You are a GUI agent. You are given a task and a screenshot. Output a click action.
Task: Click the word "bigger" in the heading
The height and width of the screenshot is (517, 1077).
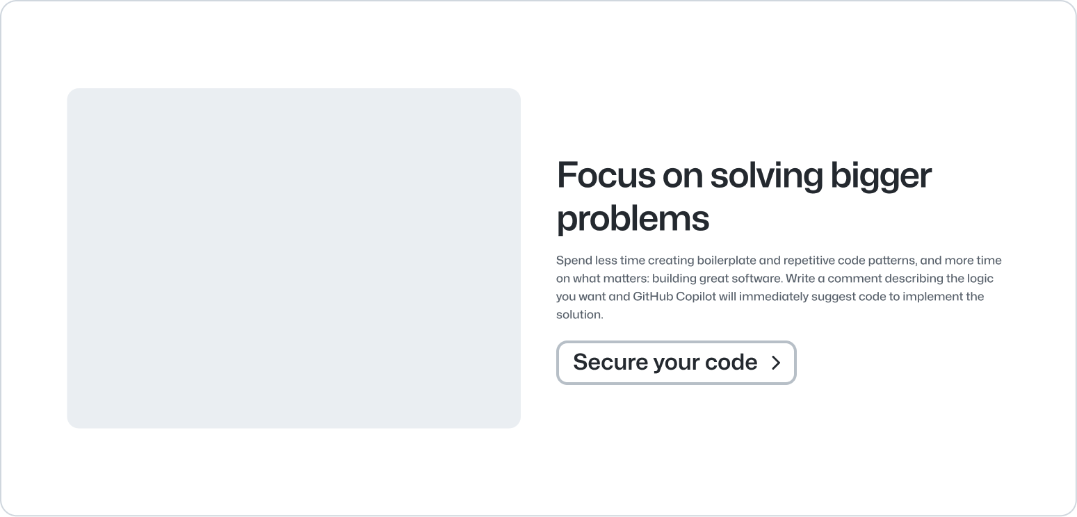(x=880, y=175)
